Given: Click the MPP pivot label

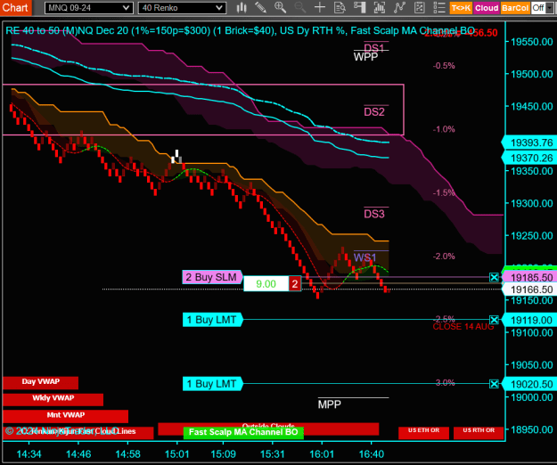Looking at the screenshot, I should [329, 404].
